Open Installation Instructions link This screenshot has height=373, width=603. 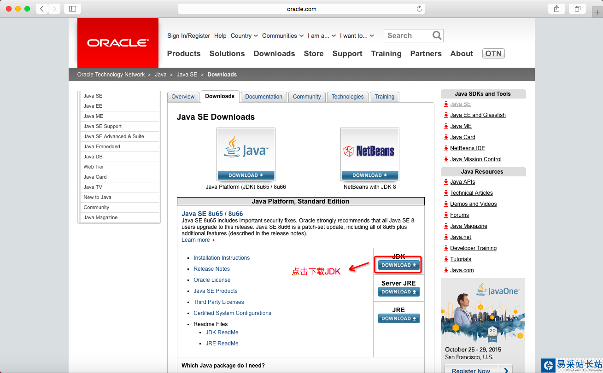coord(222,258)
